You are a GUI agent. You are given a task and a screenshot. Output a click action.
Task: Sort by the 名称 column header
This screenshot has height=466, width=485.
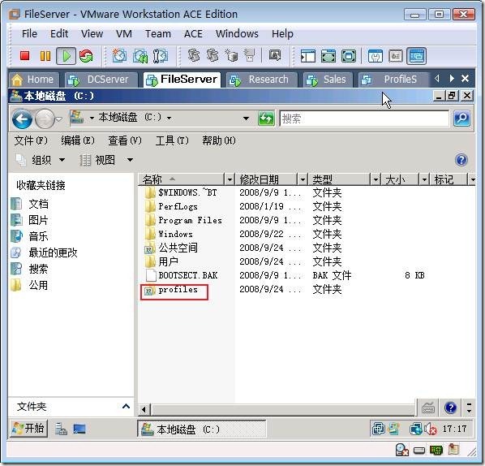[182, 179]
